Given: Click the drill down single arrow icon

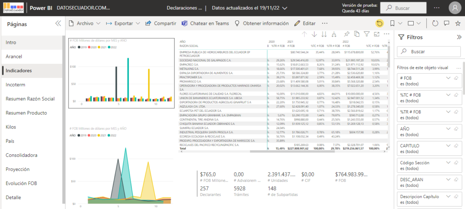Looking at the screenshot, I should pos(314,34).
